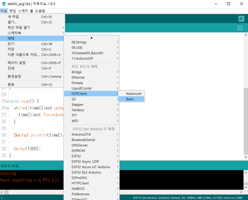Image resolution: width=248 pixels, height=200 pixels.
Task: Collapse the while block fold marker
Action: click(x=7, y=108)
